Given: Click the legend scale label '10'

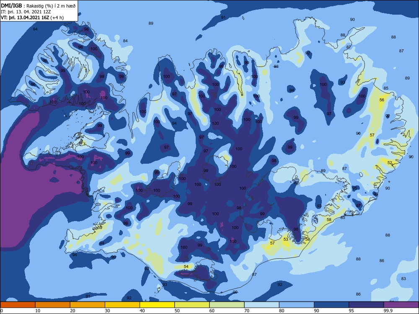Looking at the screenshot, I should pos(38,311).
